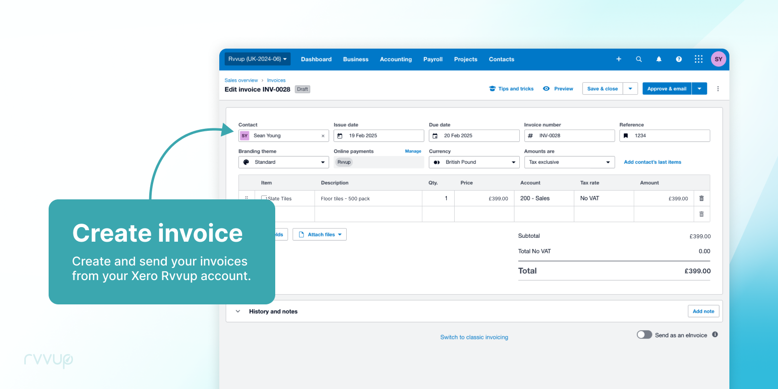This screenshot has height=389, width=778.
Task: Open the Projects menu
Action: pyautogui.click(x=465, y=59)
